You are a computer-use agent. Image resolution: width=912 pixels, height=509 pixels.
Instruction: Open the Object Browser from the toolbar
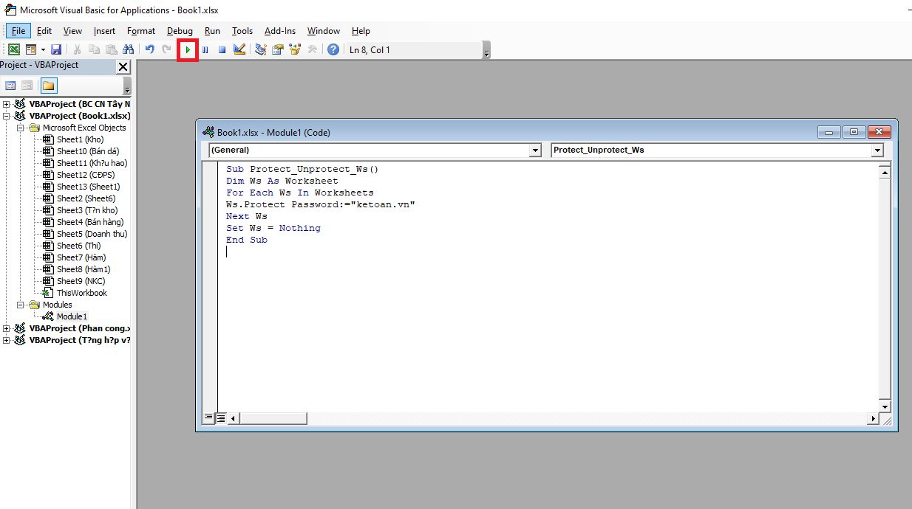[x=295, y=50]
